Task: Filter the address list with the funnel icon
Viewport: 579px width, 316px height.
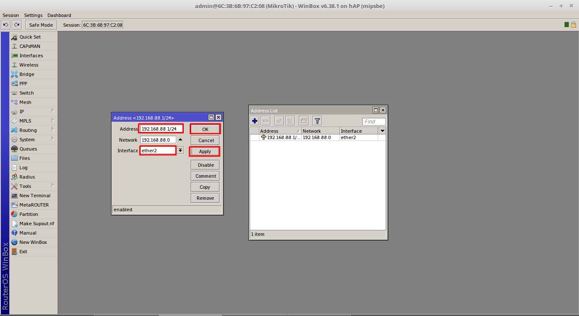Action: 317,120
